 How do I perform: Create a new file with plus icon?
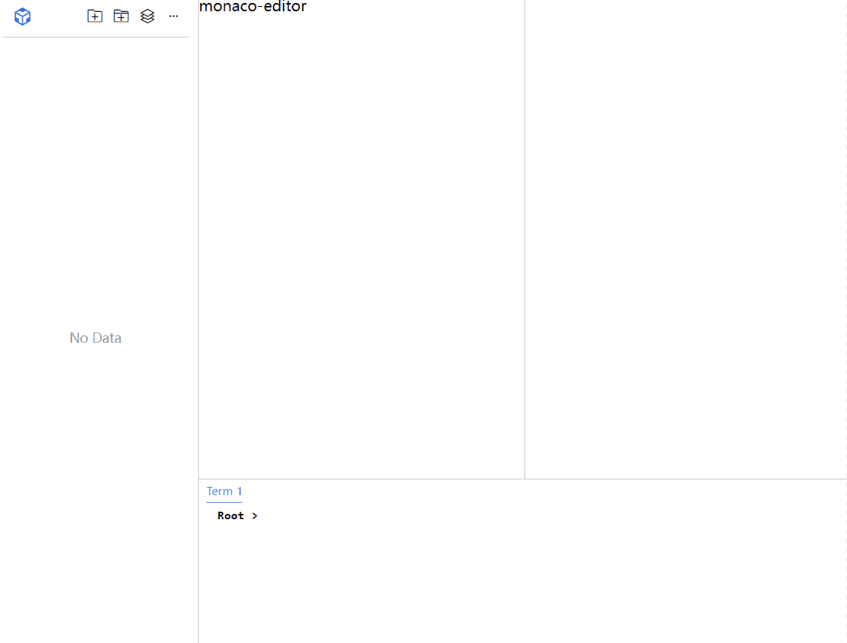coord(95,17)
